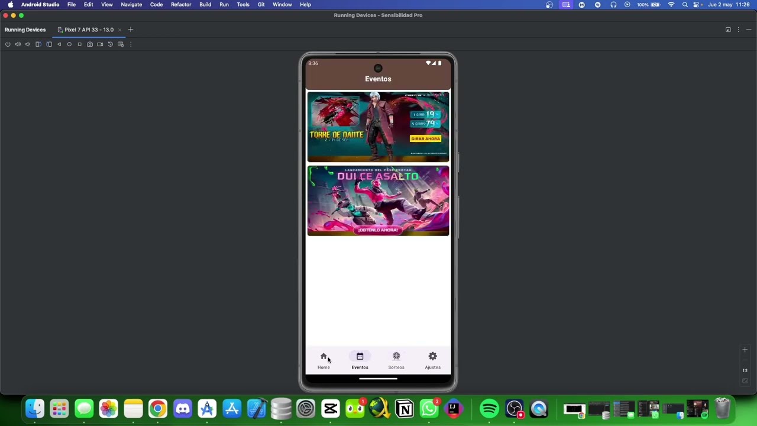Open the Git menu
The image size is (757, 426).
(x=261, y=5)
